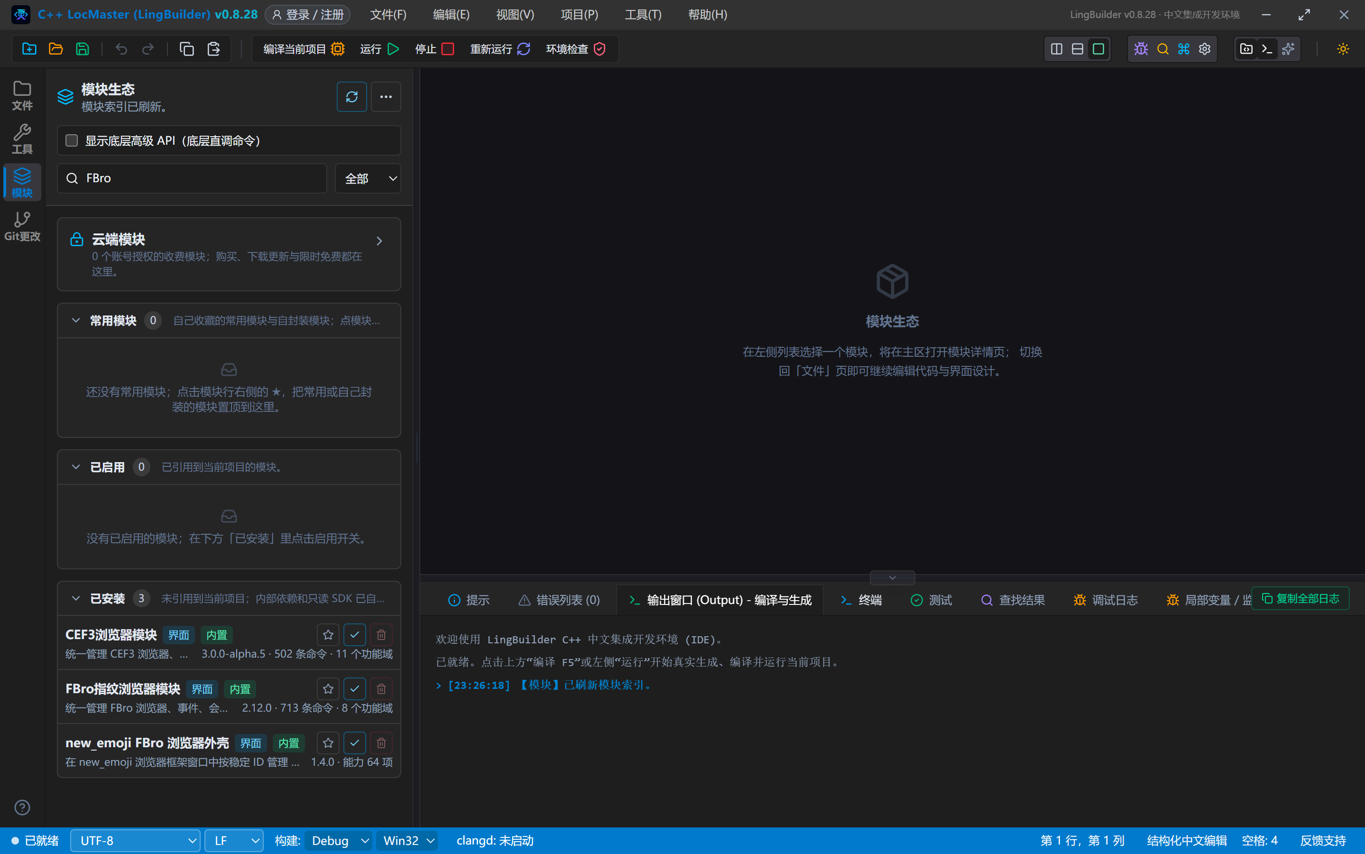Click the paste clipboard icon
The width and height of the screenshot is (1365, 854).
213,49
